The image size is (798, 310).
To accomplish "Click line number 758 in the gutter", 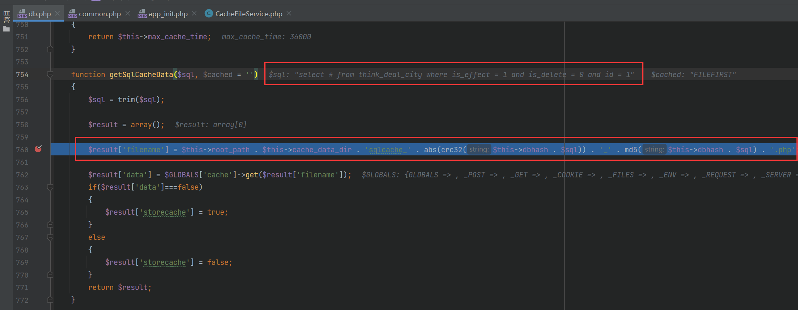I will click(x=22, y=125).
